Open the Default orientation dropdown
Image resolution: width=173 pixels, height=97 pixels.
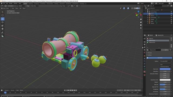(21, 6)
